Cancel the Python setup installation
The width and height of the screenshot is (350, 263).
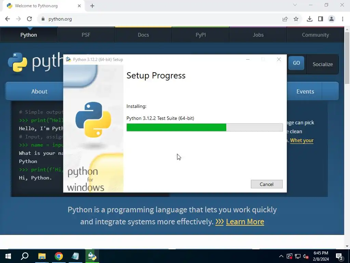pos(267,184)
